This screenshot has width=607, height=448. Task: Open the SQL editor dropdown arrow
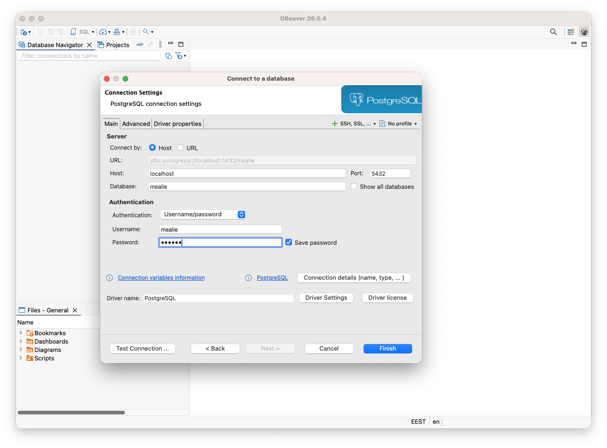point(93,32)
